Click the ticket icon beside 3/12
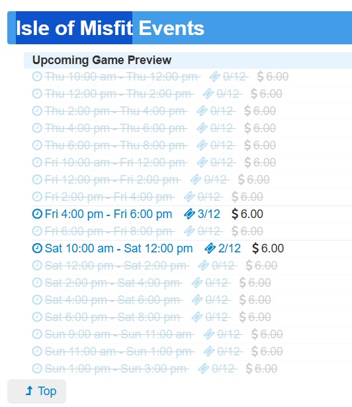 (189, 214)
